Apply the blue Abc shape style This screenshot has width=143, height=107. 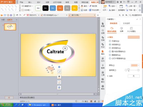(53, 8)
